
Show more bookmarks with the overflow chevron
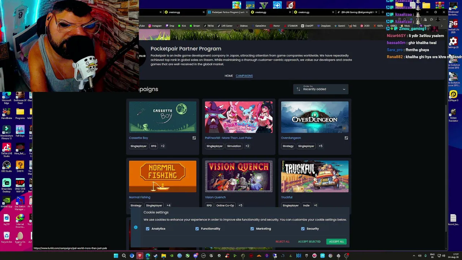pyautogui.click(x=441, y=26)
